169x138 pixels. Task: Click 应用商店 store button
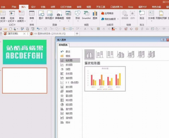tap(107, 13)
